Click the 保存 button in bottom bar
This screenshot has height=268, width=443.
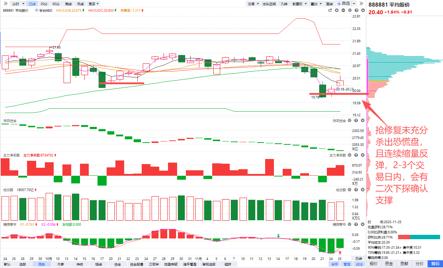[335, 264]
